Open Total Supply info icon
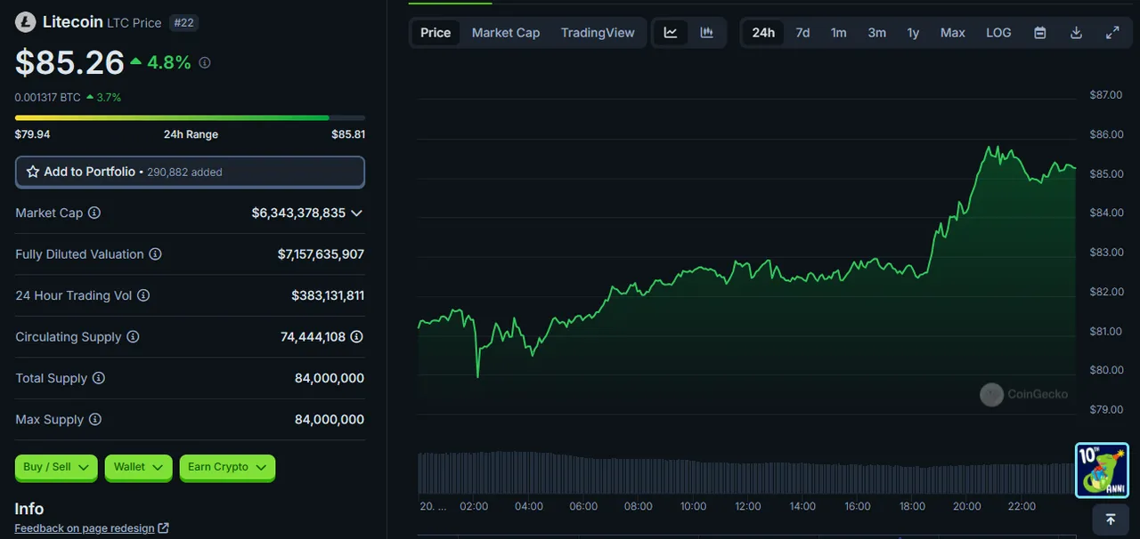1140x539 pixels. tap(99, 378)
